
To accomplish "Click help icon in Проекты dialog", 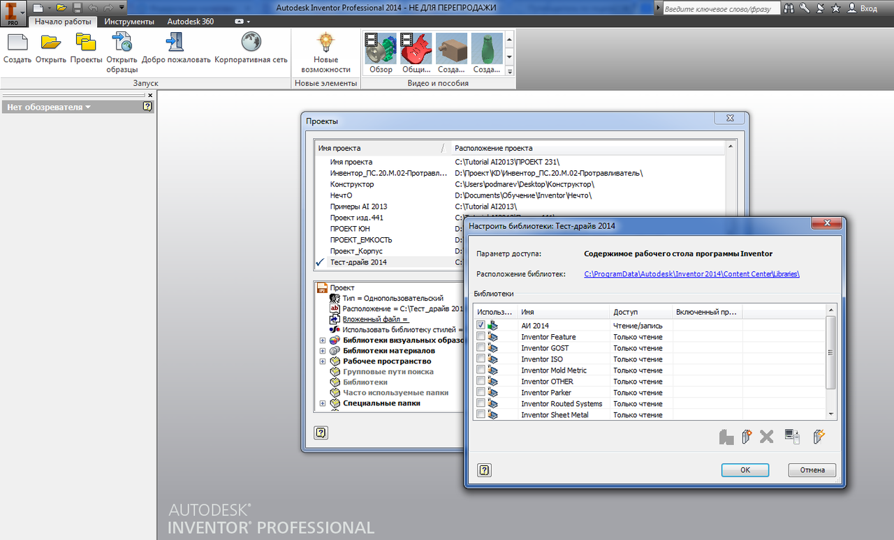I will [321, 433].
